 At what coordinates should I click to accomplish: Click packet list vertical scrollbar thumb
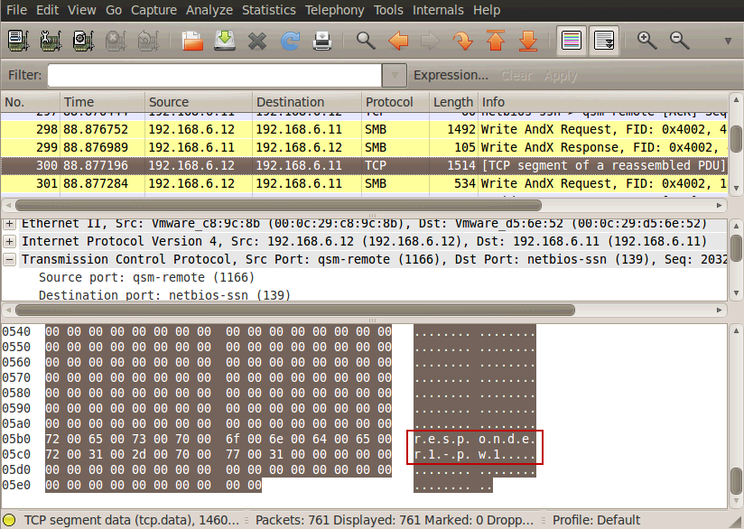(736, 138)
